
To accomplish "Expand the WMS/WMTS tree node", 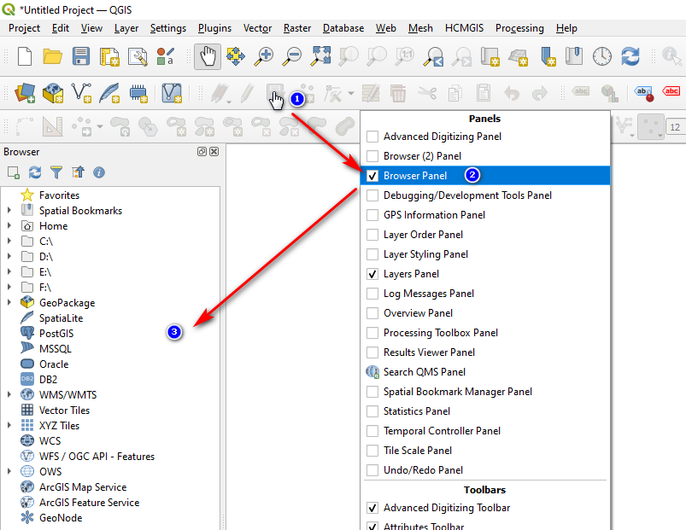I will tap(9, 394).
